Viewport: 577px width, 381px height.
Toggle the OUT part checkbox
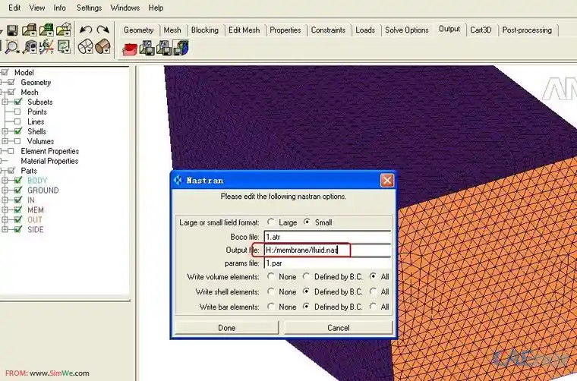(x=17, y=219)
